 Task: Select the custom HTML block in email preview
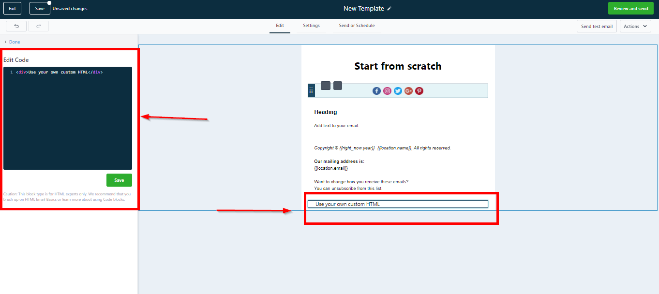398,204
